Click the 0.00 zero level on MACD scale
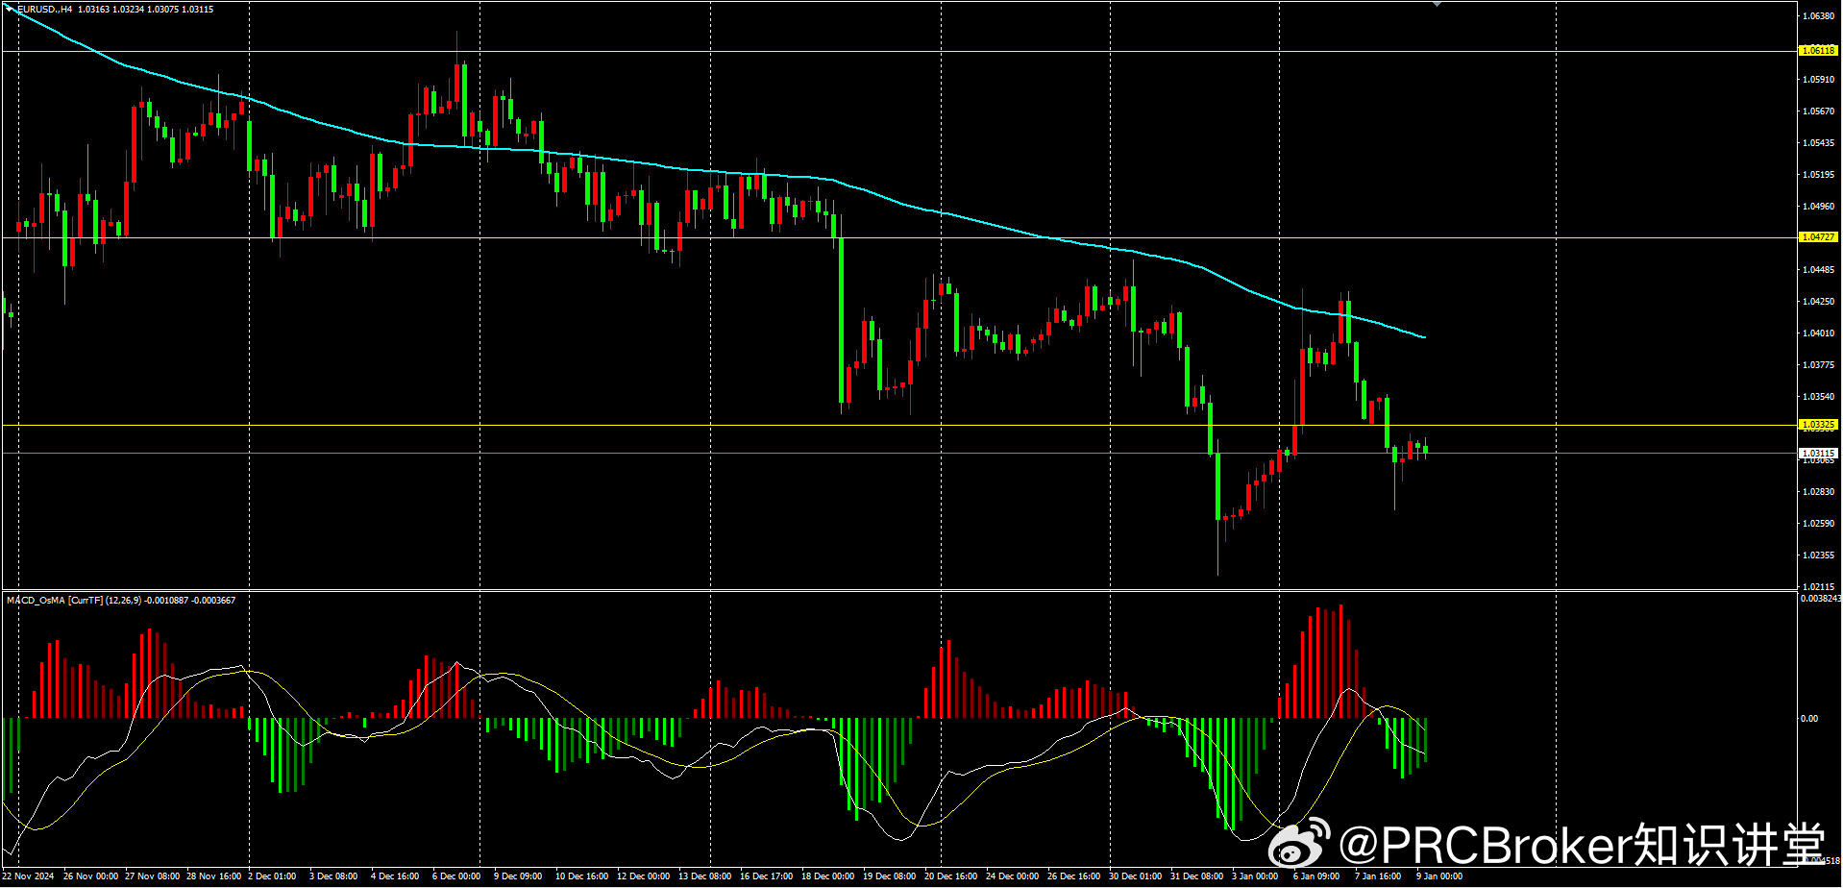The image size is (1843, 888). point(1808,719)
